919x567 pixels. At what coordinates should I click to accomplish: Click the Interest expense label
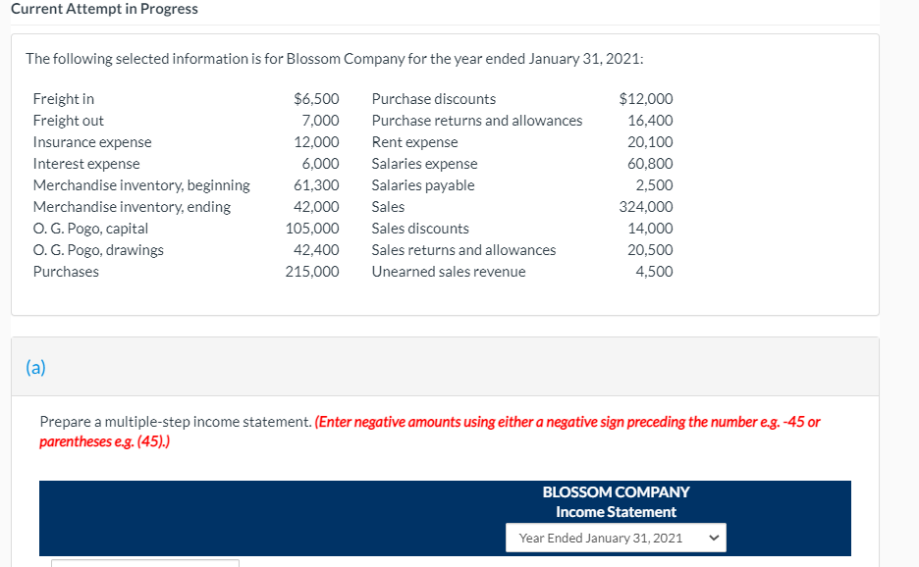[x=86, y=164]
